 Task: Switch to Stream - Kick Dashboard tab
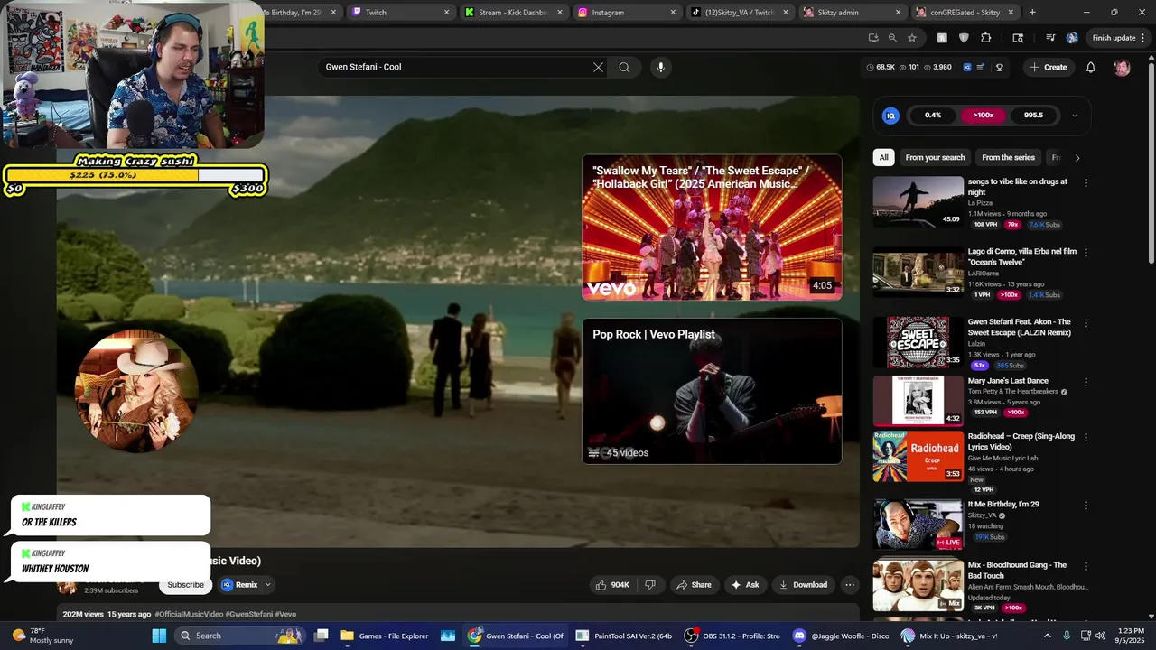(x=514, y=12)
